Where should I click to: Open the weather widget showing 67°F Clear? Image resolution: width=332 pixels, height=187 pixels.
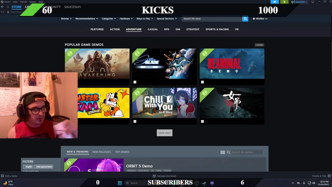tap(8, 183)
